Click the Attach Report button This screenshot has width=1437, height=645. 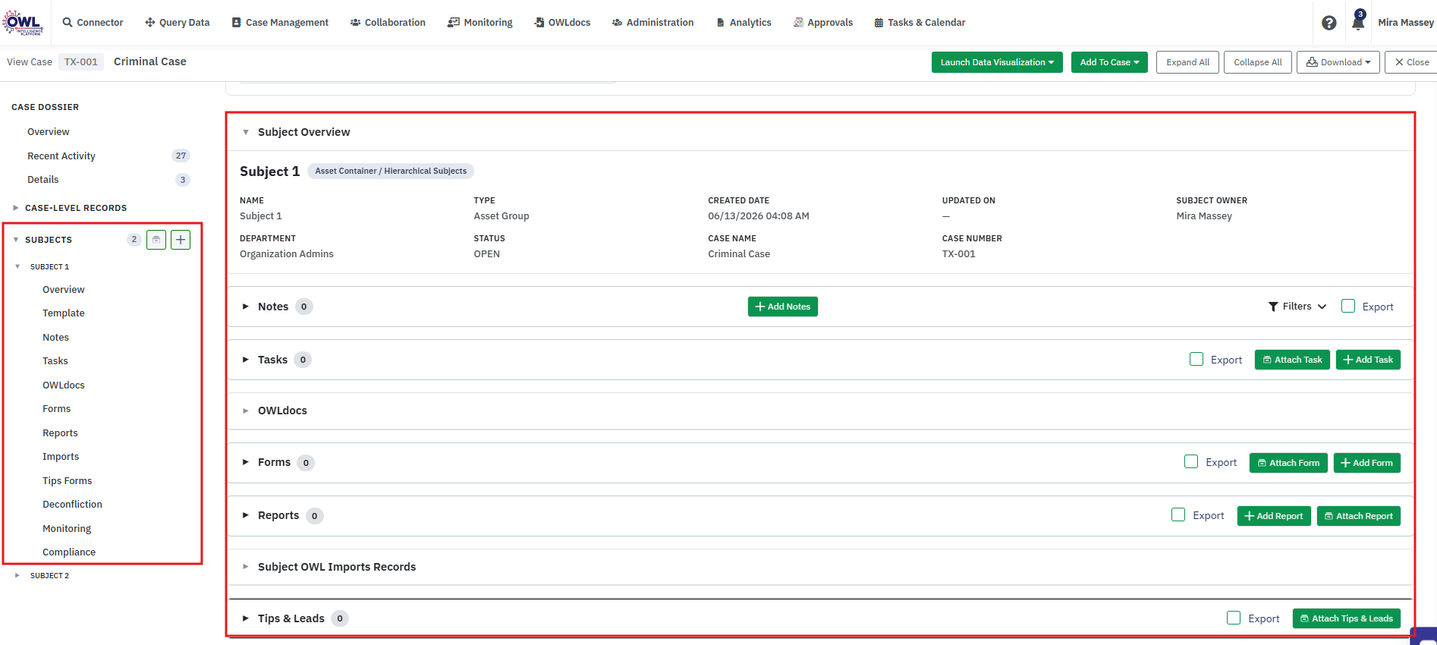(x=1359, y=516)
